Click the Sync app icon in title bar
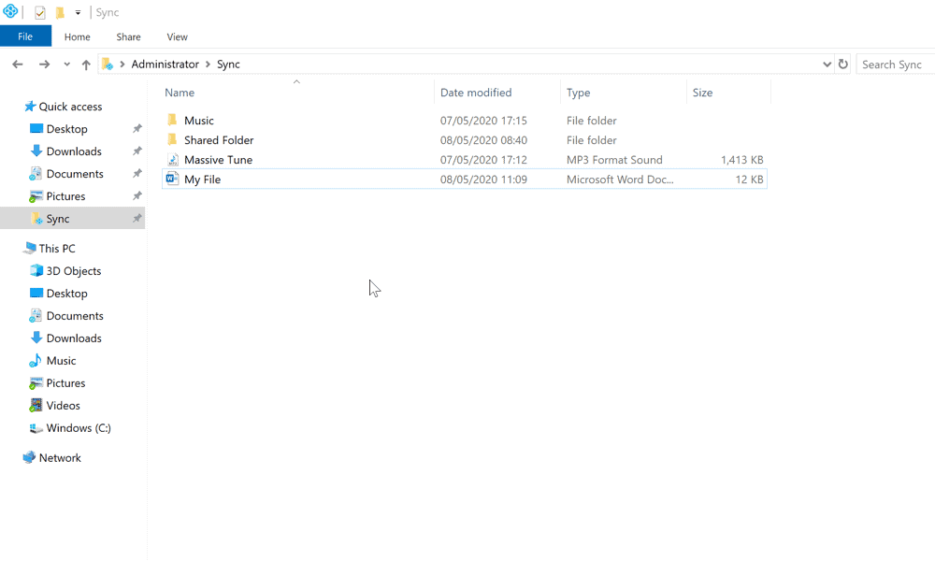Screen dimensions: 935x561 tap(10, 10)
